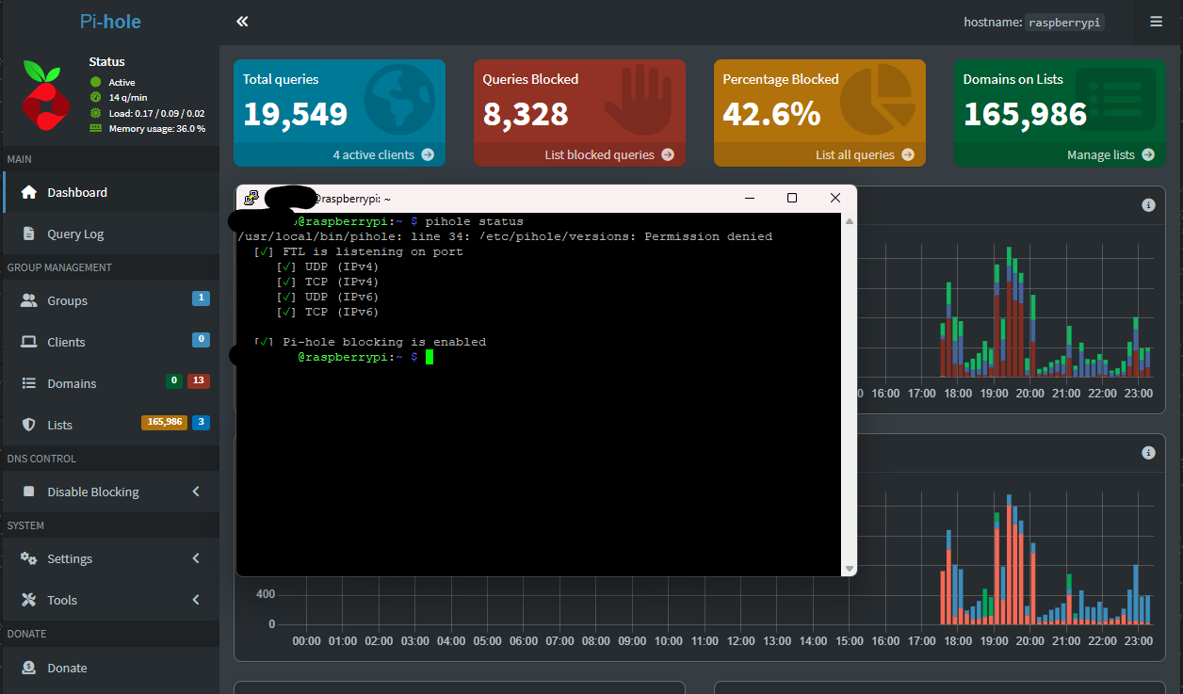Click the 'pihole status' command in terminal

click(x=474, y=221)
